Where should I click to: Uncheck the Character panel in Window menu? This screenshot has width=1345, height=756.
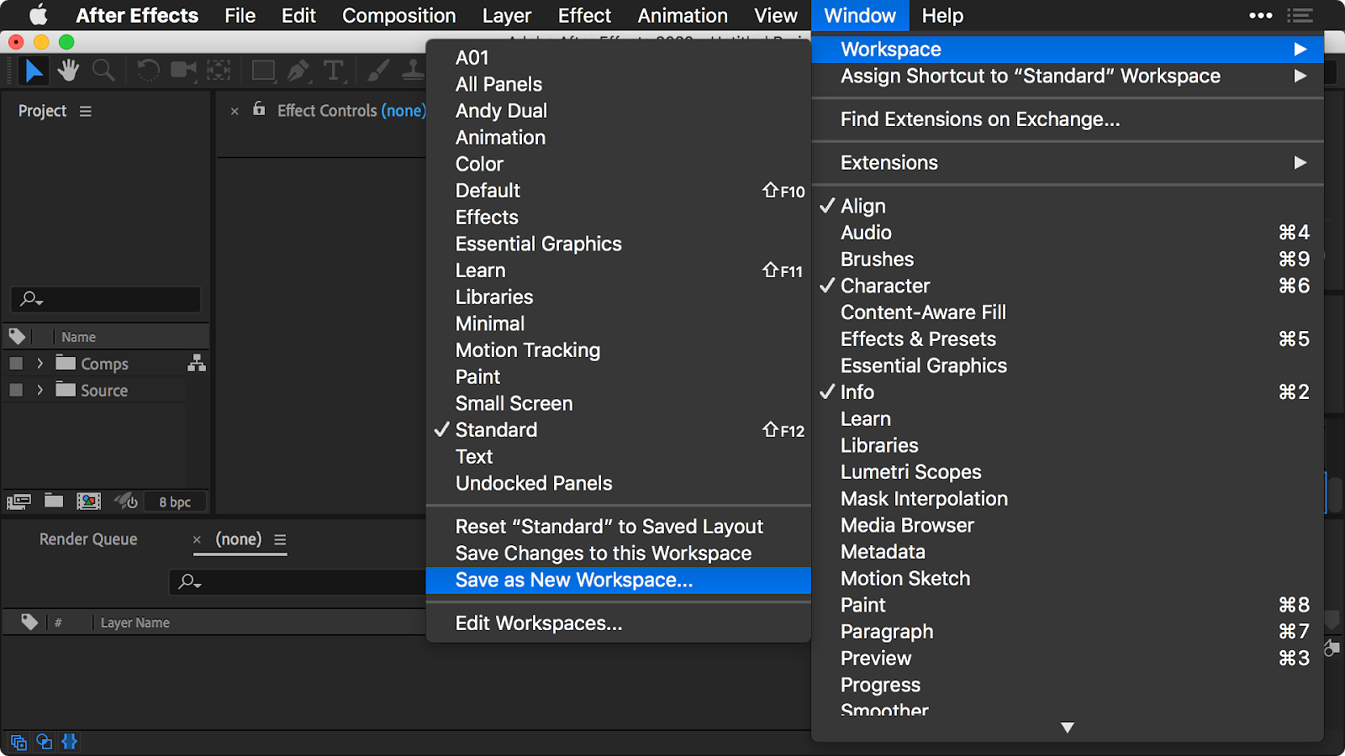click(884, 286)
